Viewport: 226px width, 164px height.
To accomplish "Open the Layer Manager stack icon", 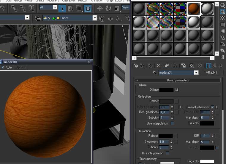I will 38,18.
